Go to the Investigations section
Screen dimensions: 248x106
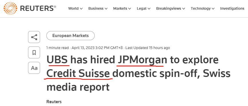click(x=232, y=9)
